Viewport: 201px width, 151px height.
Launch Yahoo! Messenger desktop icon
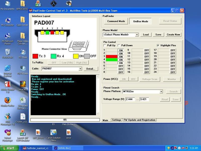[x=8, y=136]
